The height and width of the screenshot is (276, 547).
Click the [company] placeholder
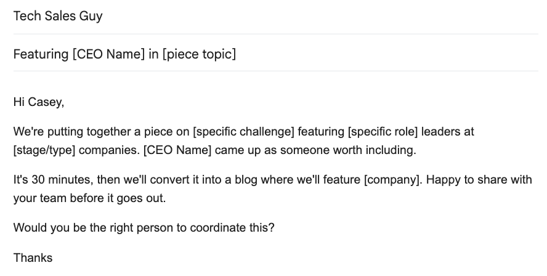pyautogui.click(x=392, y=182)
